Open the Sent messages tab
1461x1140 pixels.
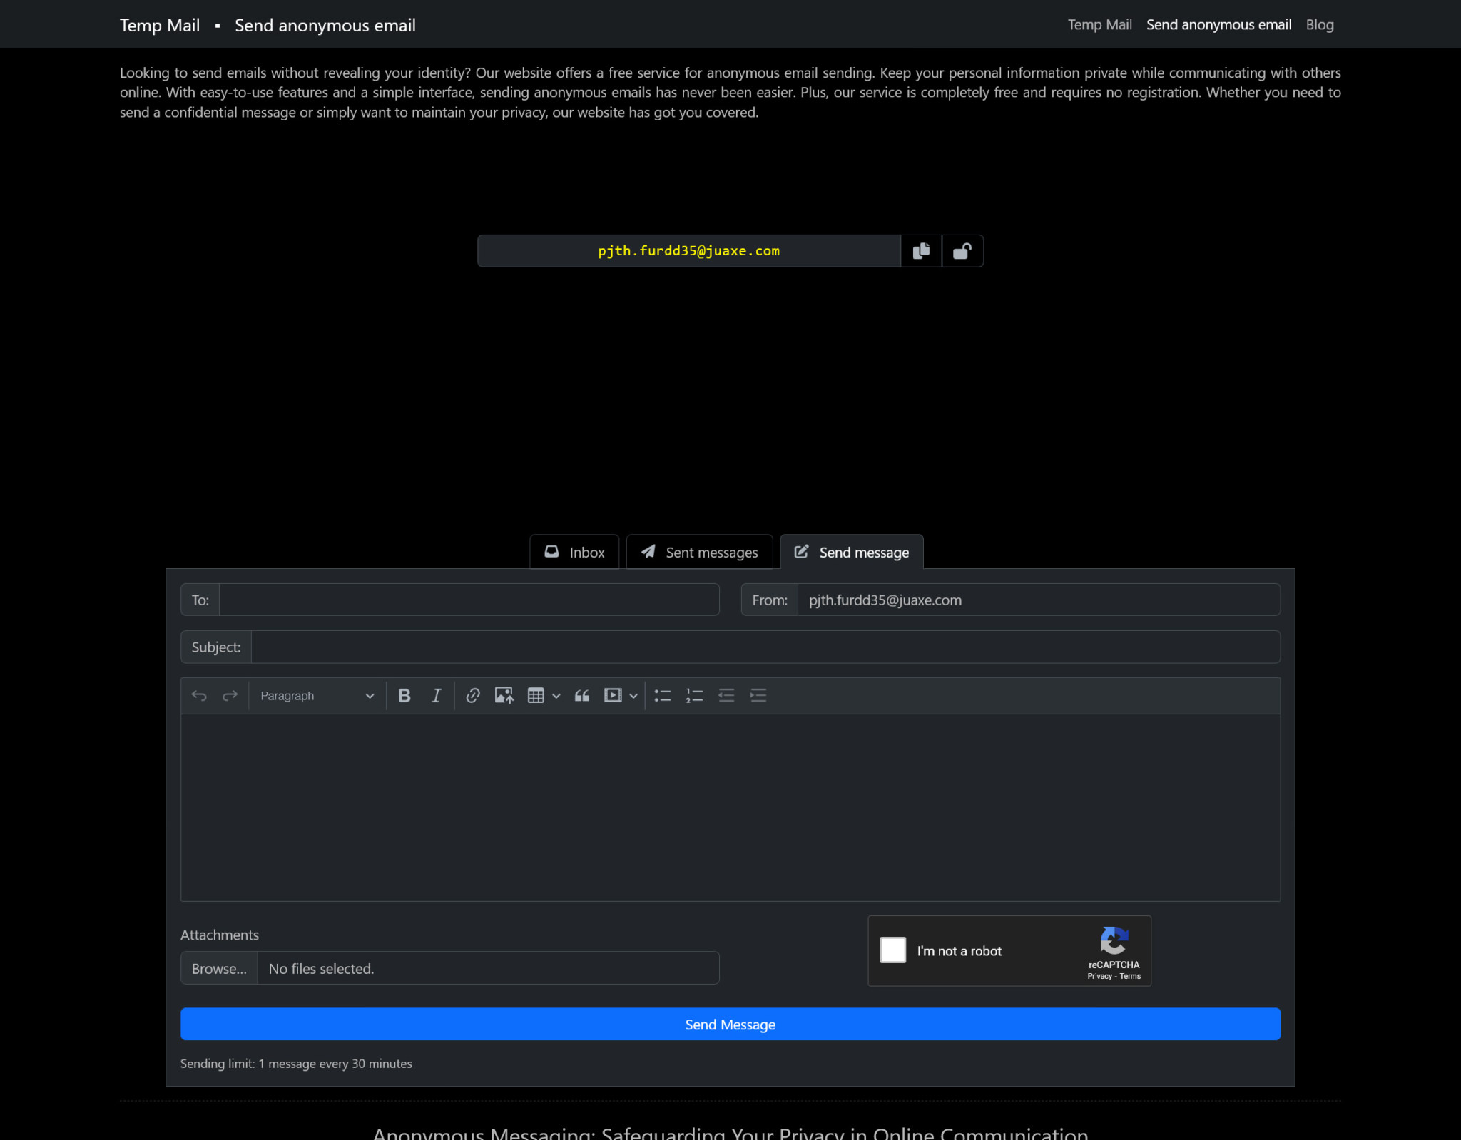pyautogui.click(x=699, y=552)
